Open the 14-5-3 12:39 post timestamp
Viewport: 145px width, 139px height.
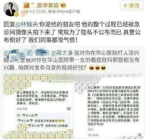point(35,11)
